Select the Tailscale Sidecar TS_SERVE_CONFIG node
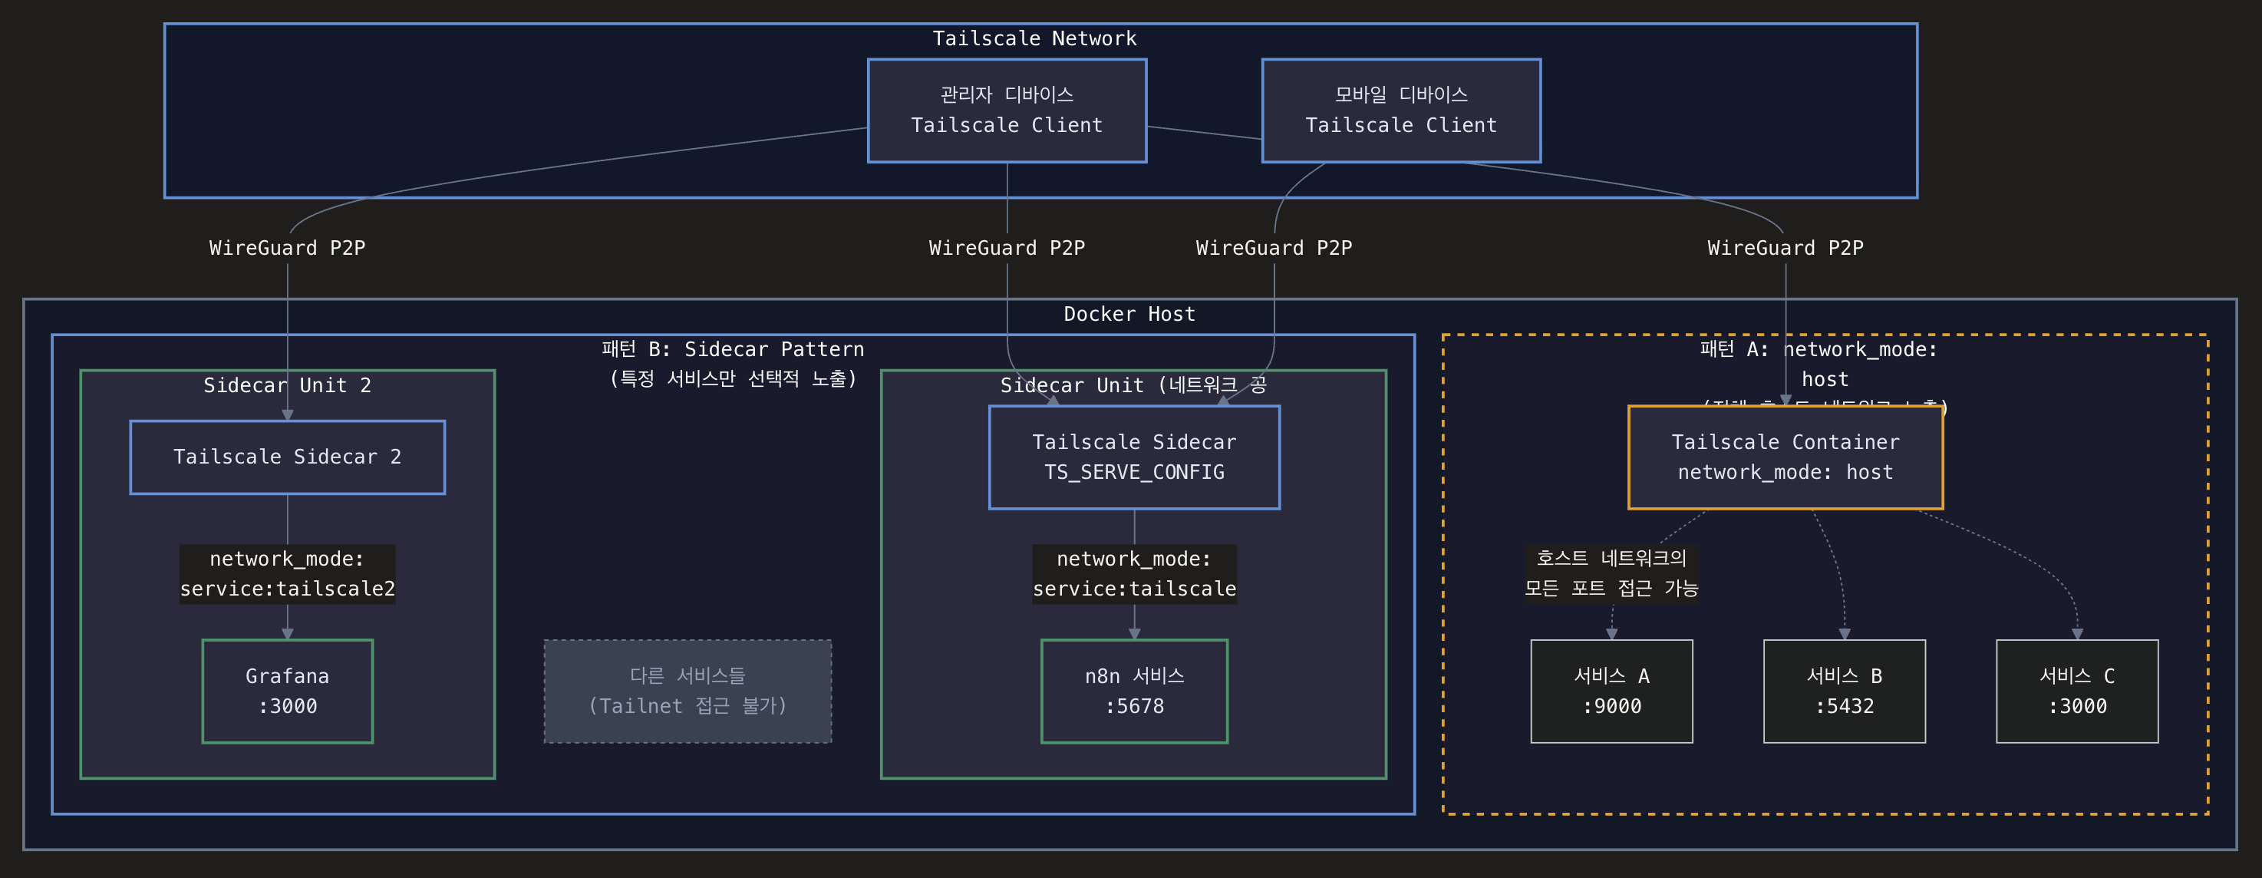This screenshot has height=878, width=2262. click(1133, 457)
